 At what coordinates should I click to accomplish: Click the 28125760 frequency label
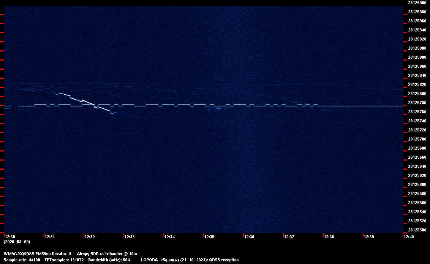click(417, 112)
